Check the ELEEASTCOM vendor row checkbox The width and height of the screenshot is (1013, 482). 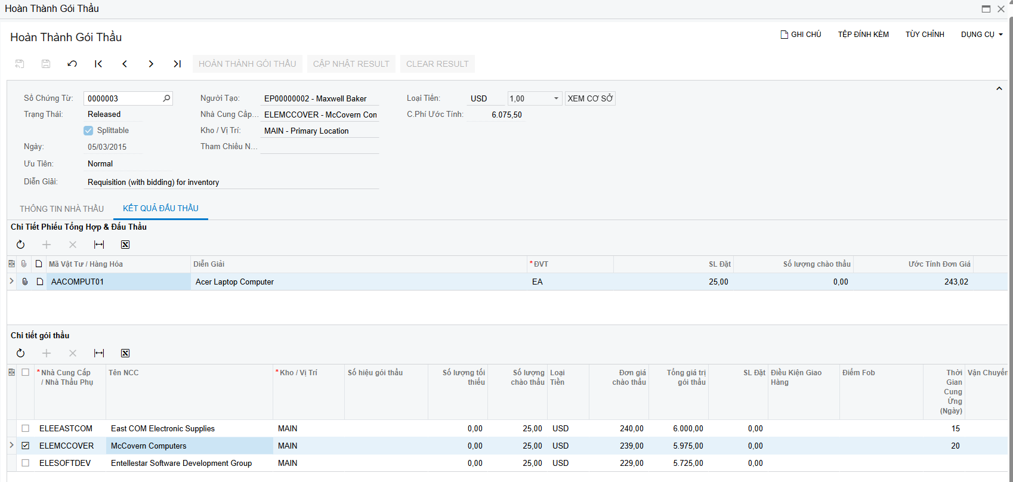tap(25, 428)
